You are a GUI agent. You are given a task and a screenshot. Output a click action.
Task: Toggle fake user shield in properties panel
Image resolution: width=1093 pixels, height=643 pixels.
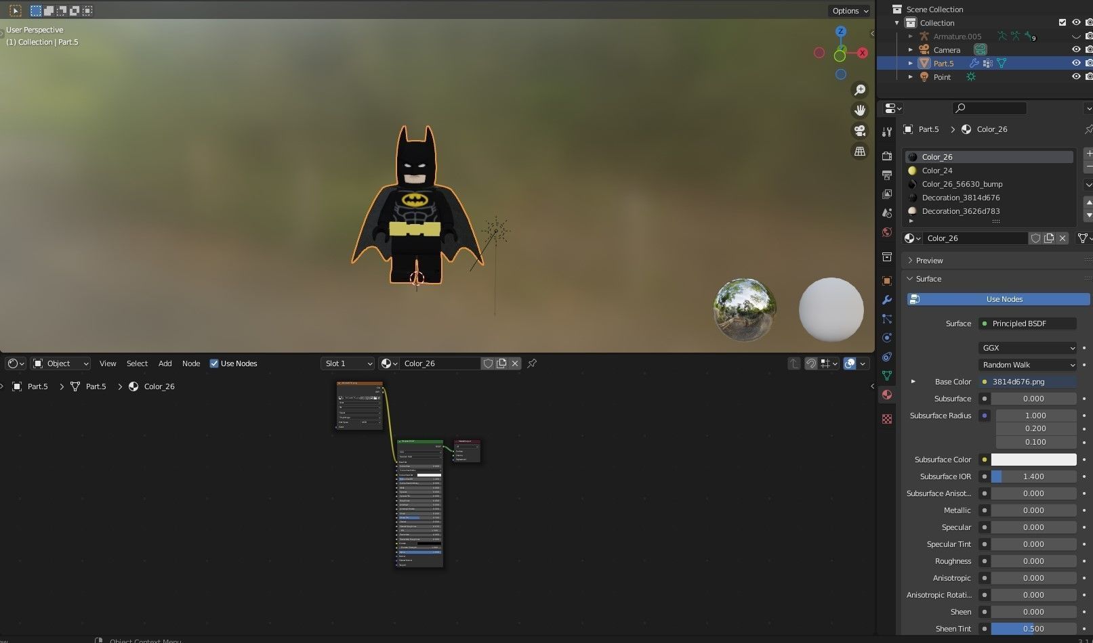click(1035, 238)
